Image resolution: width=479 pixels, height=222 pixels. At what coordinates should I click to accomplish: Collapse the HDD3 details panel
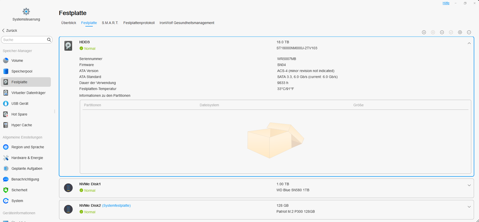pos(469,43)
